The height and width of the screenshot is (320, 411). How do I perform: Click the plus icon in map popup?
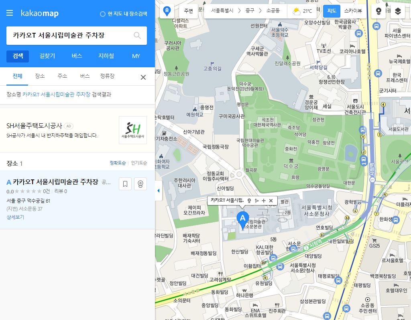(264, 201)
